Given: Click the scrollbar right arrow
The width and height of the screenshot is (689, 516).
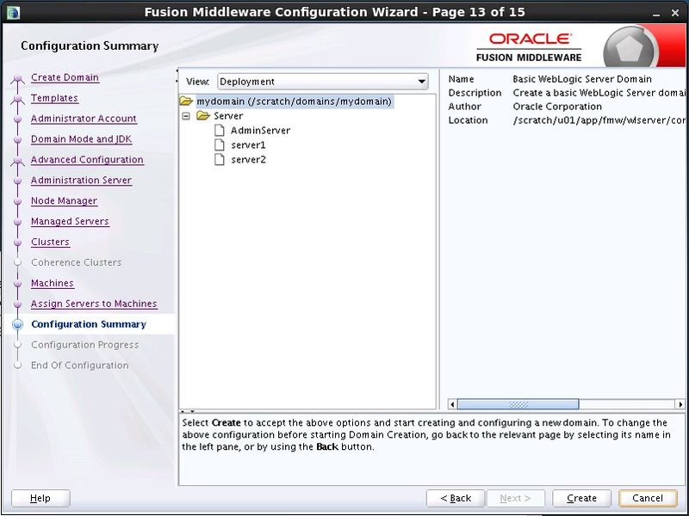Looking at the screenshot, I should (x=680, y=404).
